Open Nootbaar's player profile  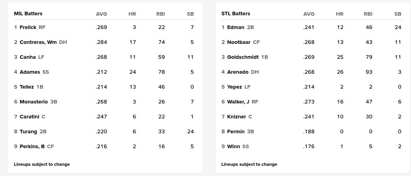(239, 42)
